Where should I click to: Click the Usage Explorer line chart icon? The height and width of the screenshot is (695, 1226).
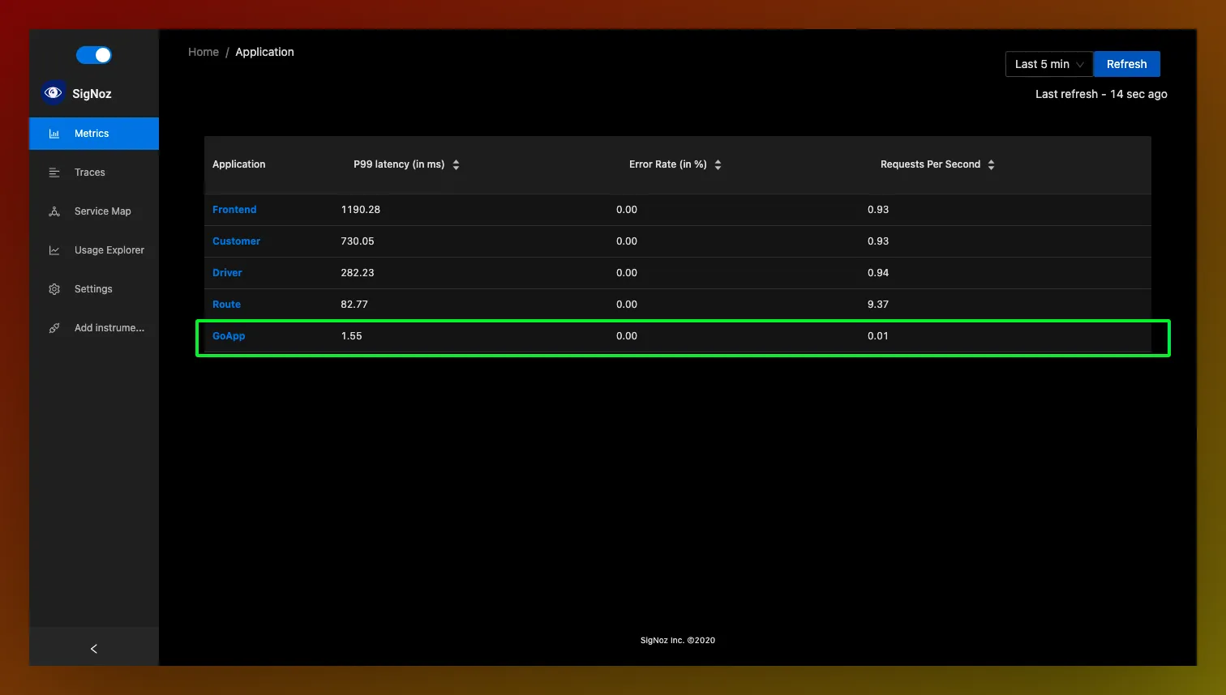(x=54, y=250)
